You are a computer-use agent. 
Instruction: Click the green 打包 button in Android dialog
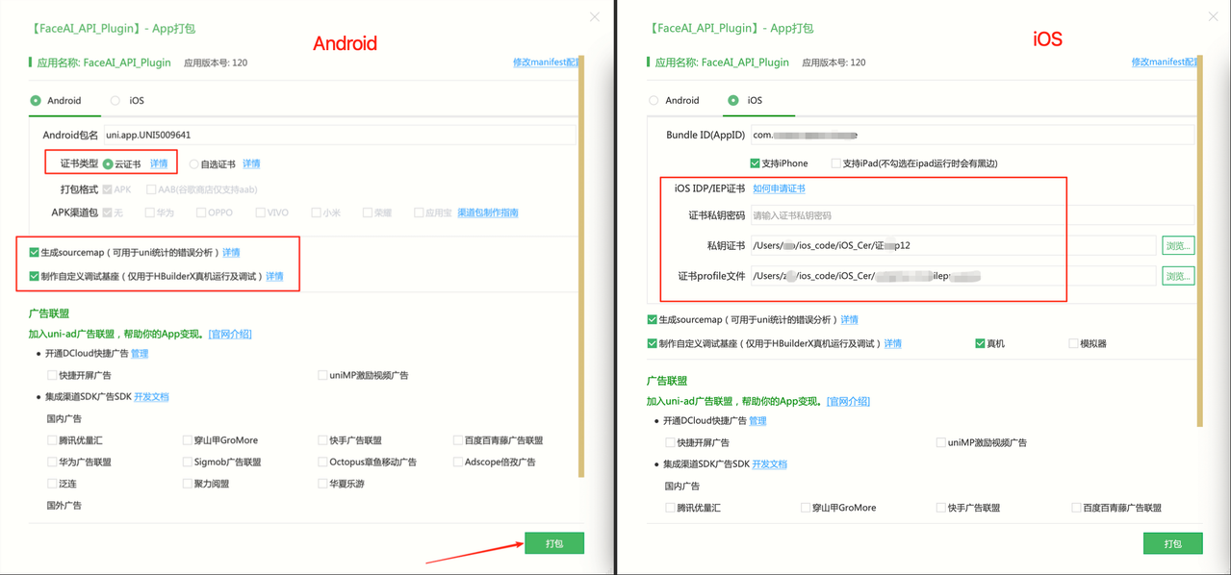[554, 543]
